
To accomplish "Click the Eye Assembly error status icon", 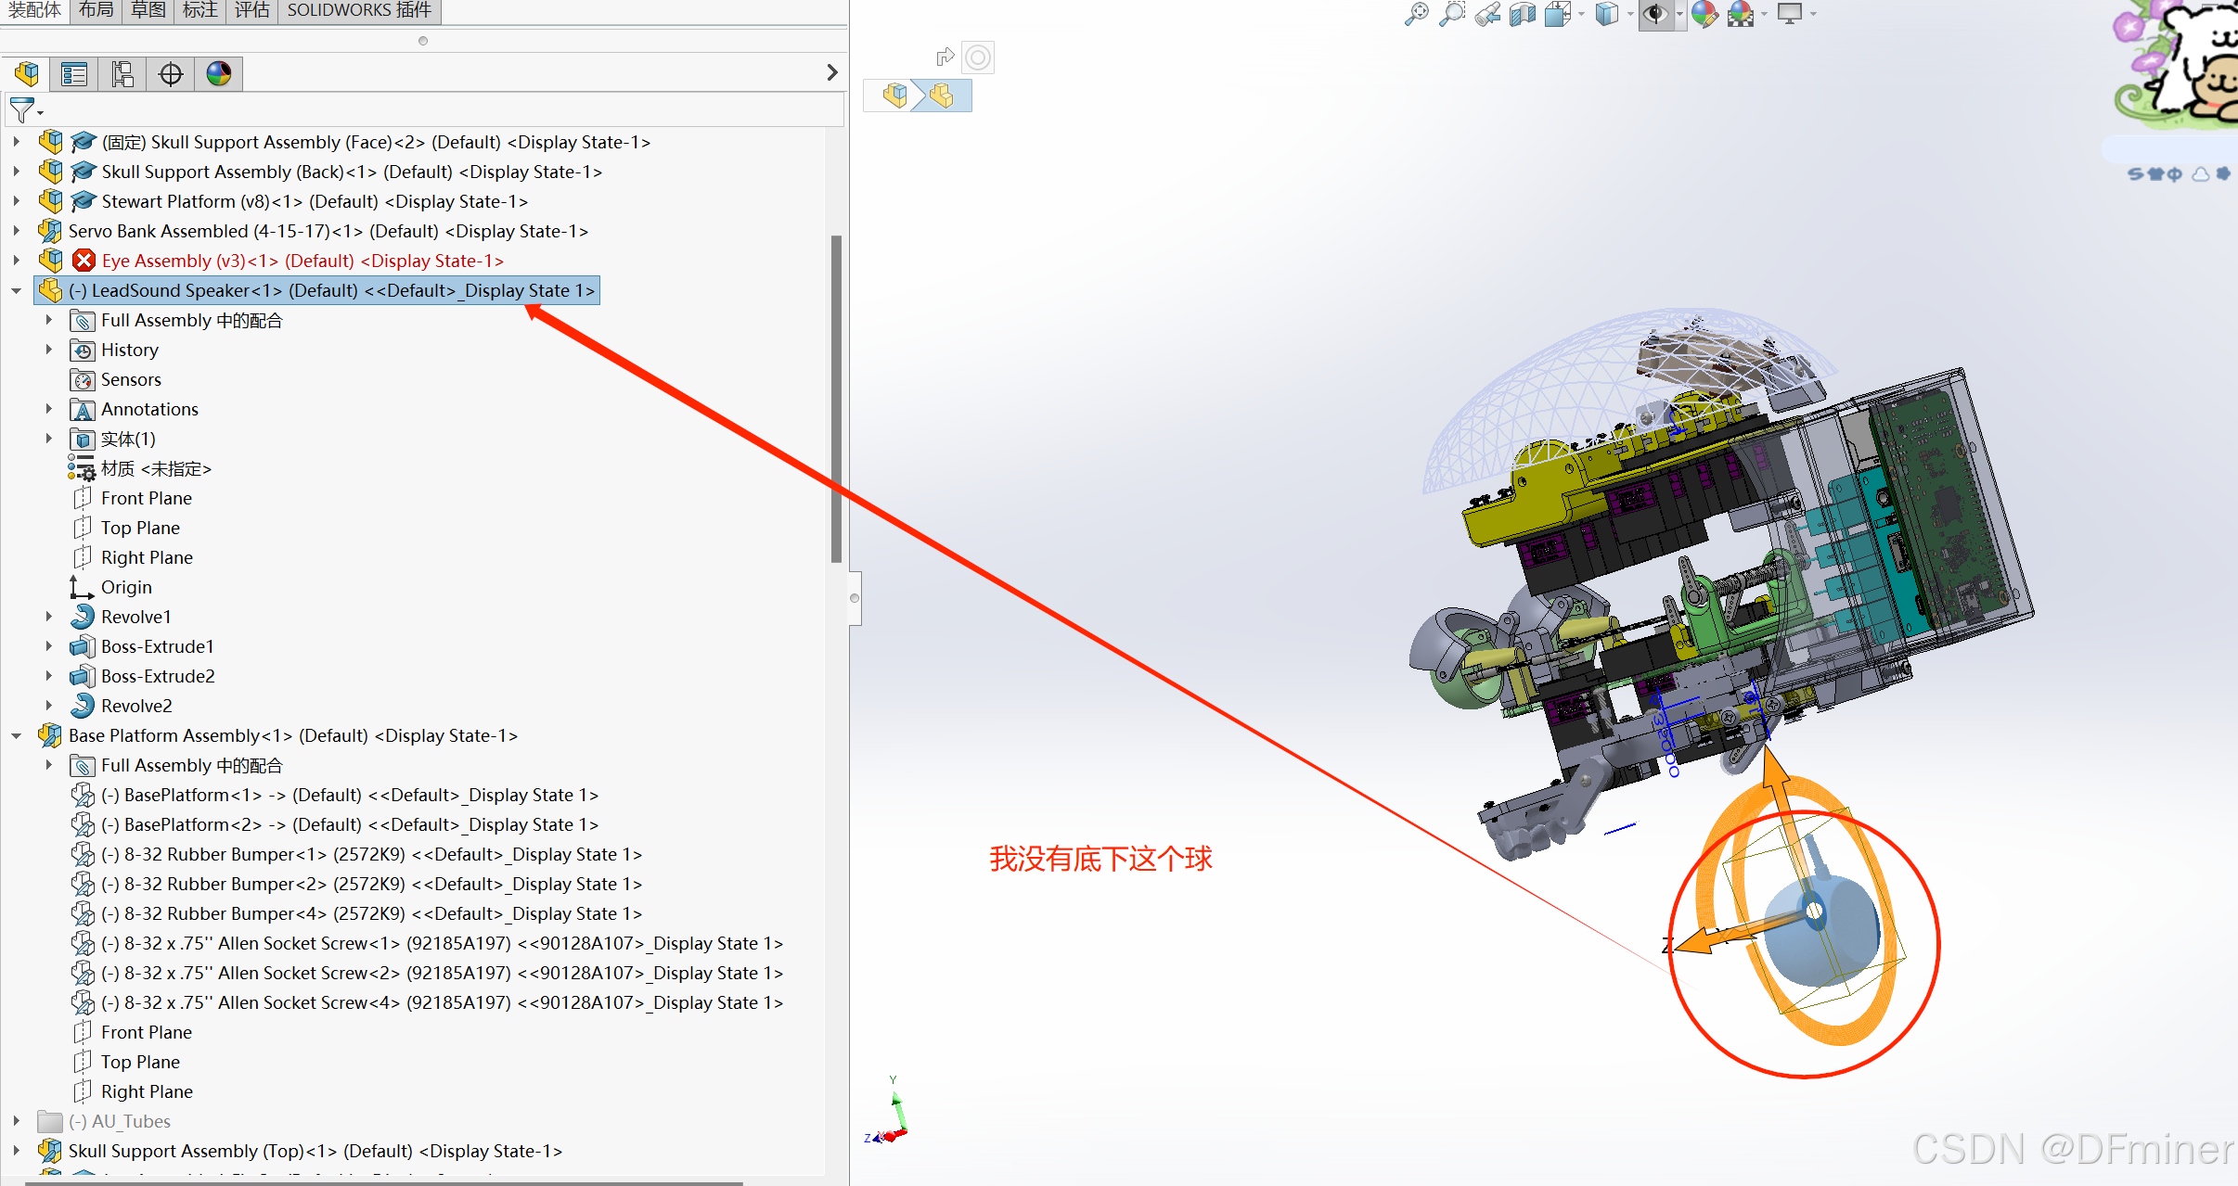I will tap(84, 261).
